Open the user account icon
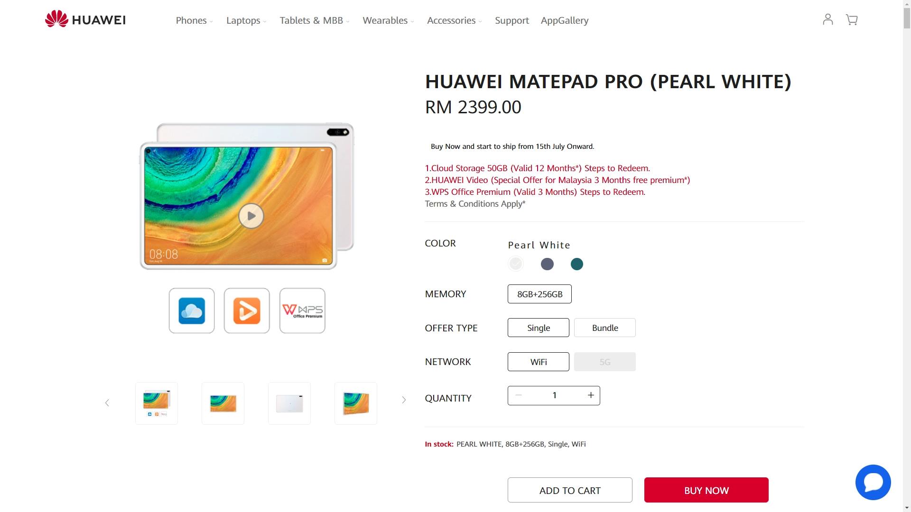The height and width of the screenshot is (512, 911). tap(827, 19)
